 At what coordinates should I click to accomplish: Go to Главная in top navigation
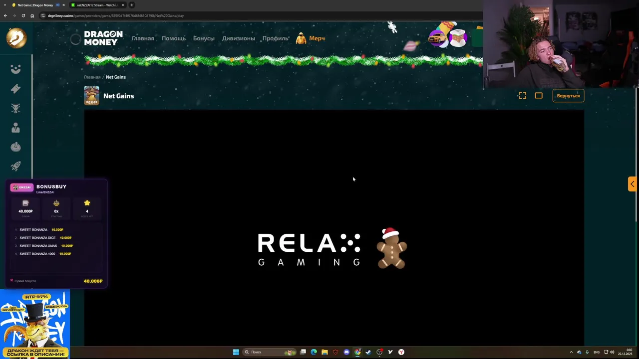143,38
